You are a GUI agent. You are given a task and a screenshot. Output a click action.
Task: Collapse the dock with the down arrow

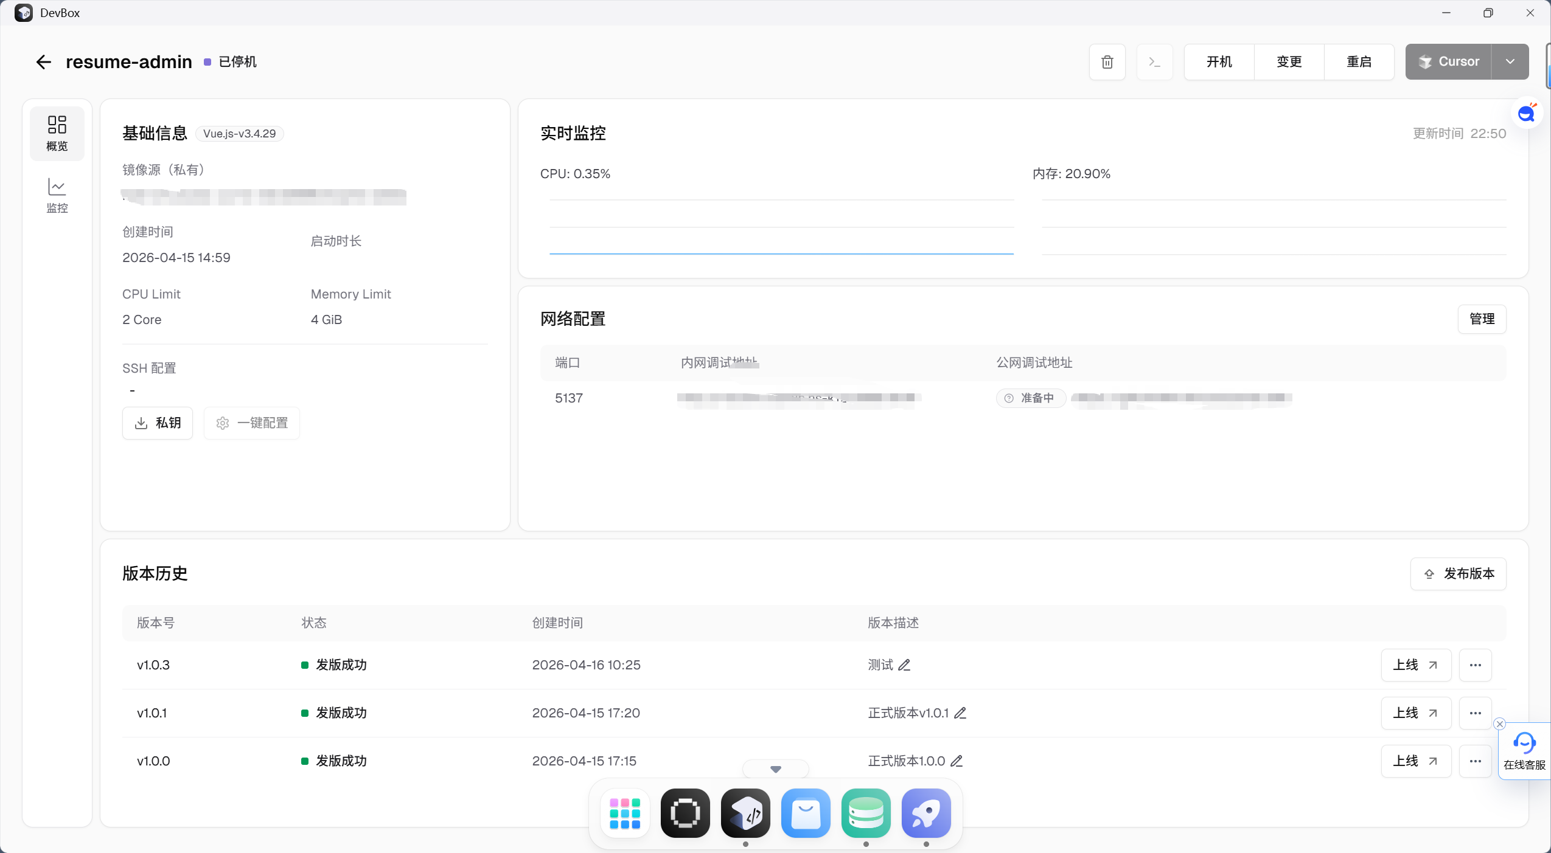pyautogui.click(x=775, y=769)
